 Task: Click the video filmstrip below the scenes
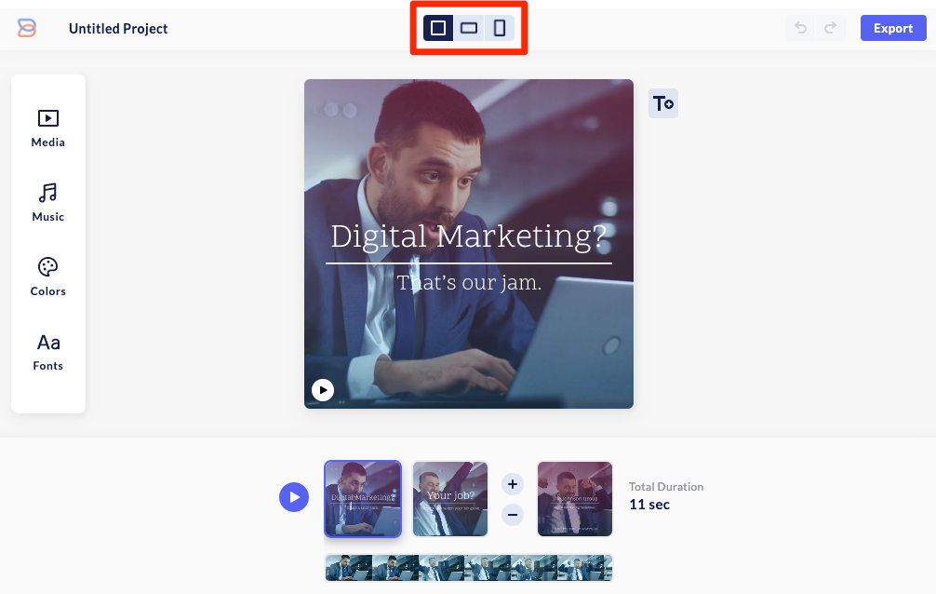[469, 568]
